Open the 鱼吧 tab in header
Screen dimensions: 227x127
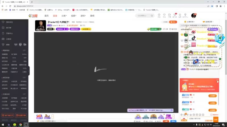92,16
